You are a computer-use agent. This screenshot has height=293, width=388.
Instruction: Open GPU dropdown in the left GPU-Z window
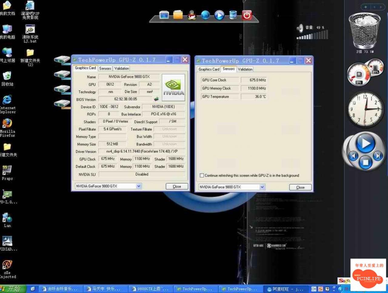(x=139, y=186)
